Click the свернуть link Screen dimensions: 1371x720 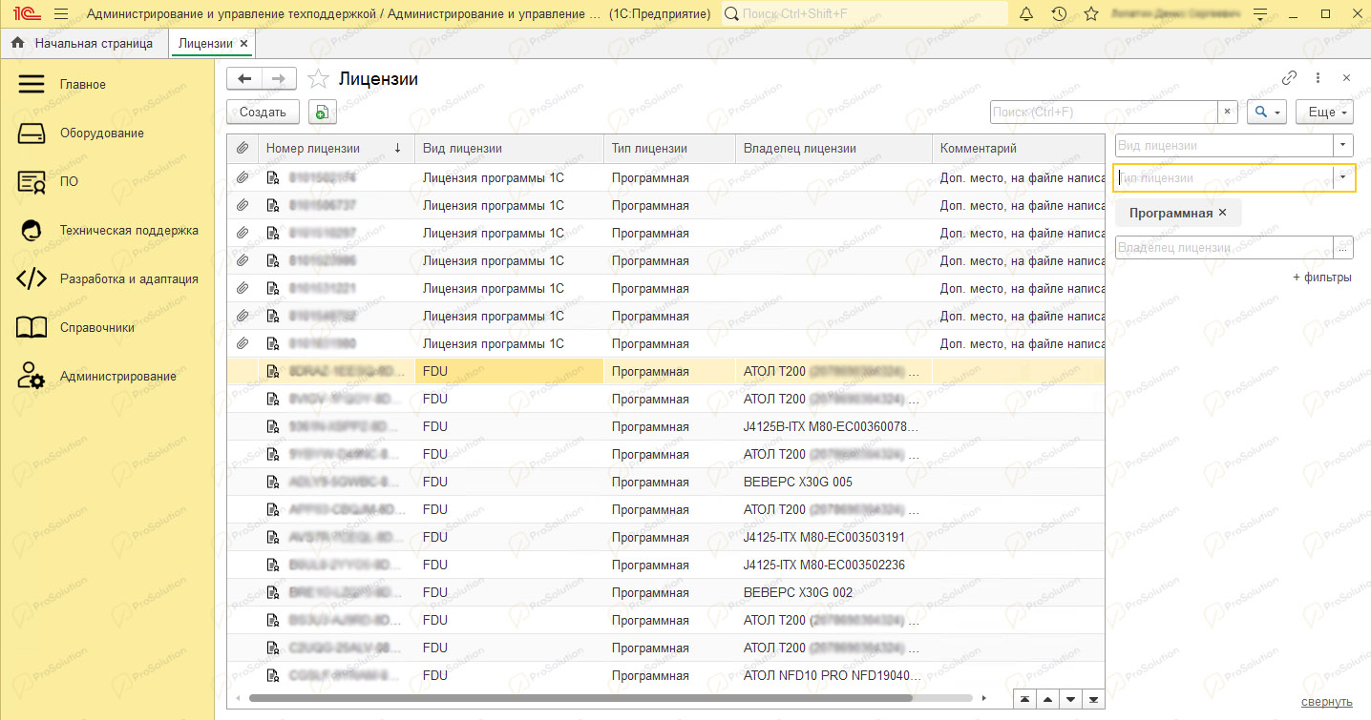1326,702
